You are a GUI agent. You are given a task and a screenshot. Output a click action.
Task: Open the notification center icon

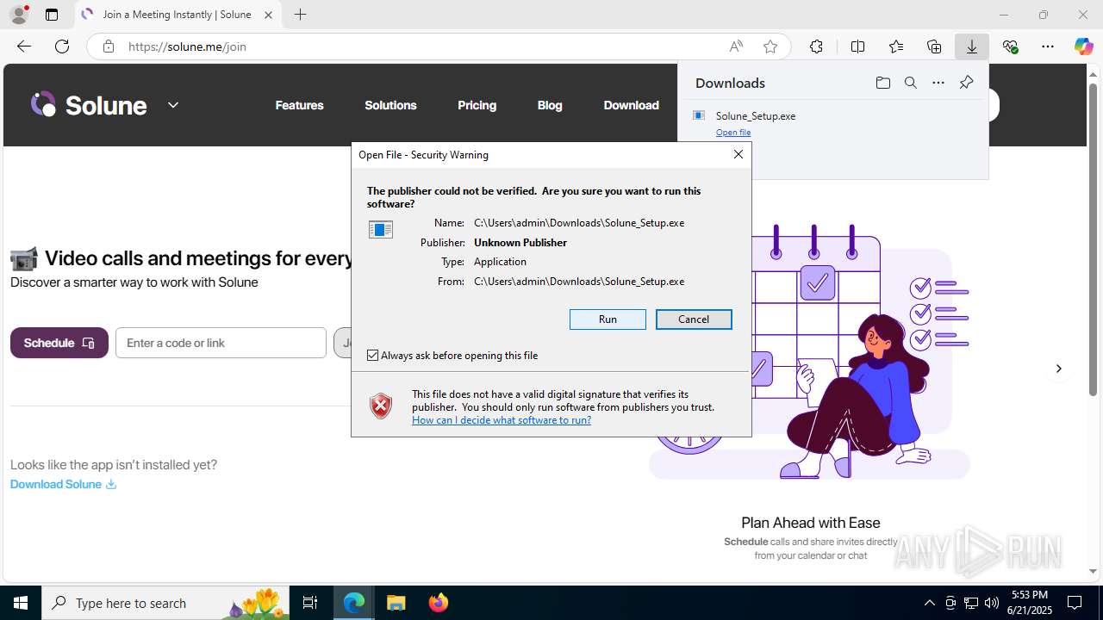point(1075,603)
